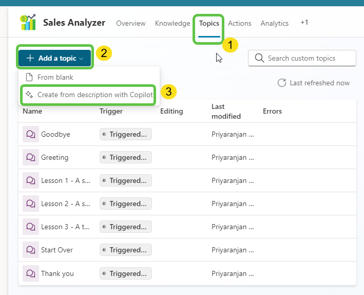This screenshot has height=295, width=364.
Task: Expand the +1 overflow tabs menu
Action: tap(304, 23)
